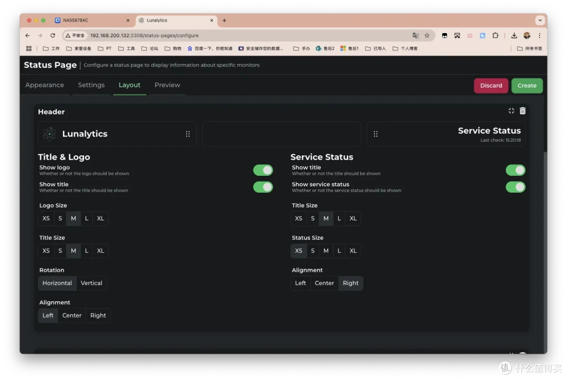Open the translate page icon in address bar
This screenshot has width=567, height=380.
(x=415, y=36)
